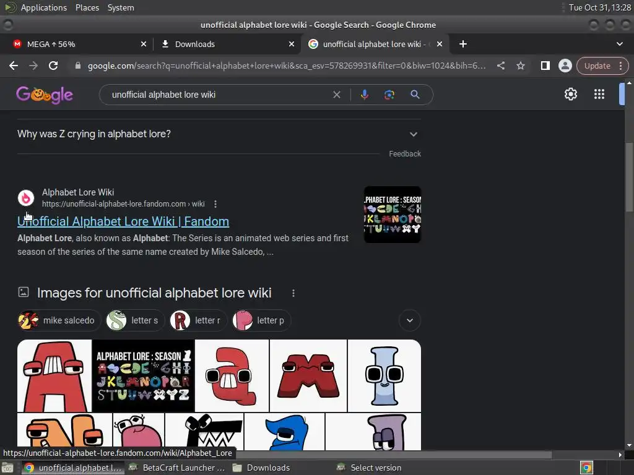This screenshot has width=634, height=475.
Task: Open the Chrome profile avatar
Action: [x=565, y=66]
